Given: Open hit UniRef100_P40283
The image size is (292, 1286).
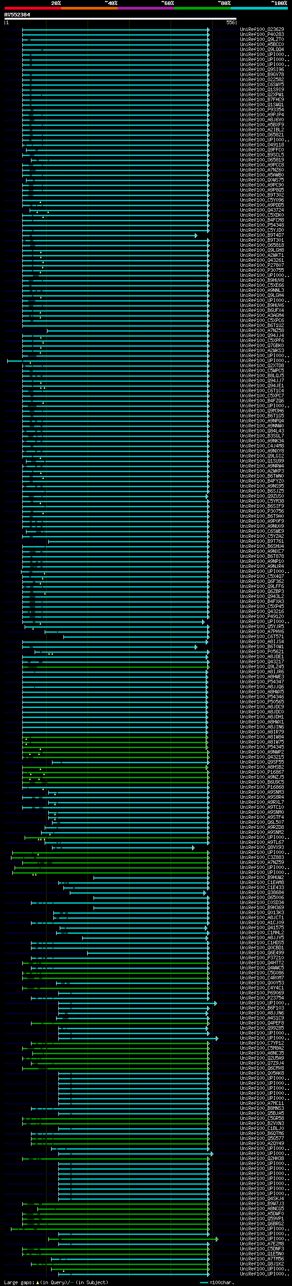Looking at the screenshot, I should (x=262, y=35).
